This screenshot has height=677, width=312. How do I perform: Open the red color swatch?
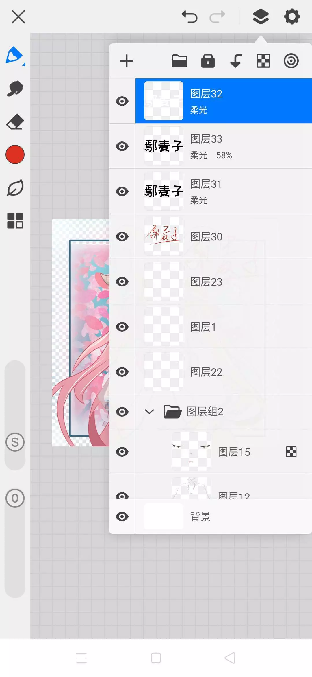[x=15, y=154]
